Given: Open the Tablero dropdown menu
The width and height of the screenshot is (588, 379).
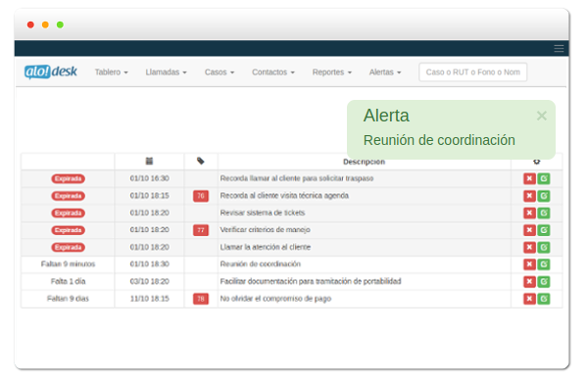Looking at the screenshot, I should point(112,71).
